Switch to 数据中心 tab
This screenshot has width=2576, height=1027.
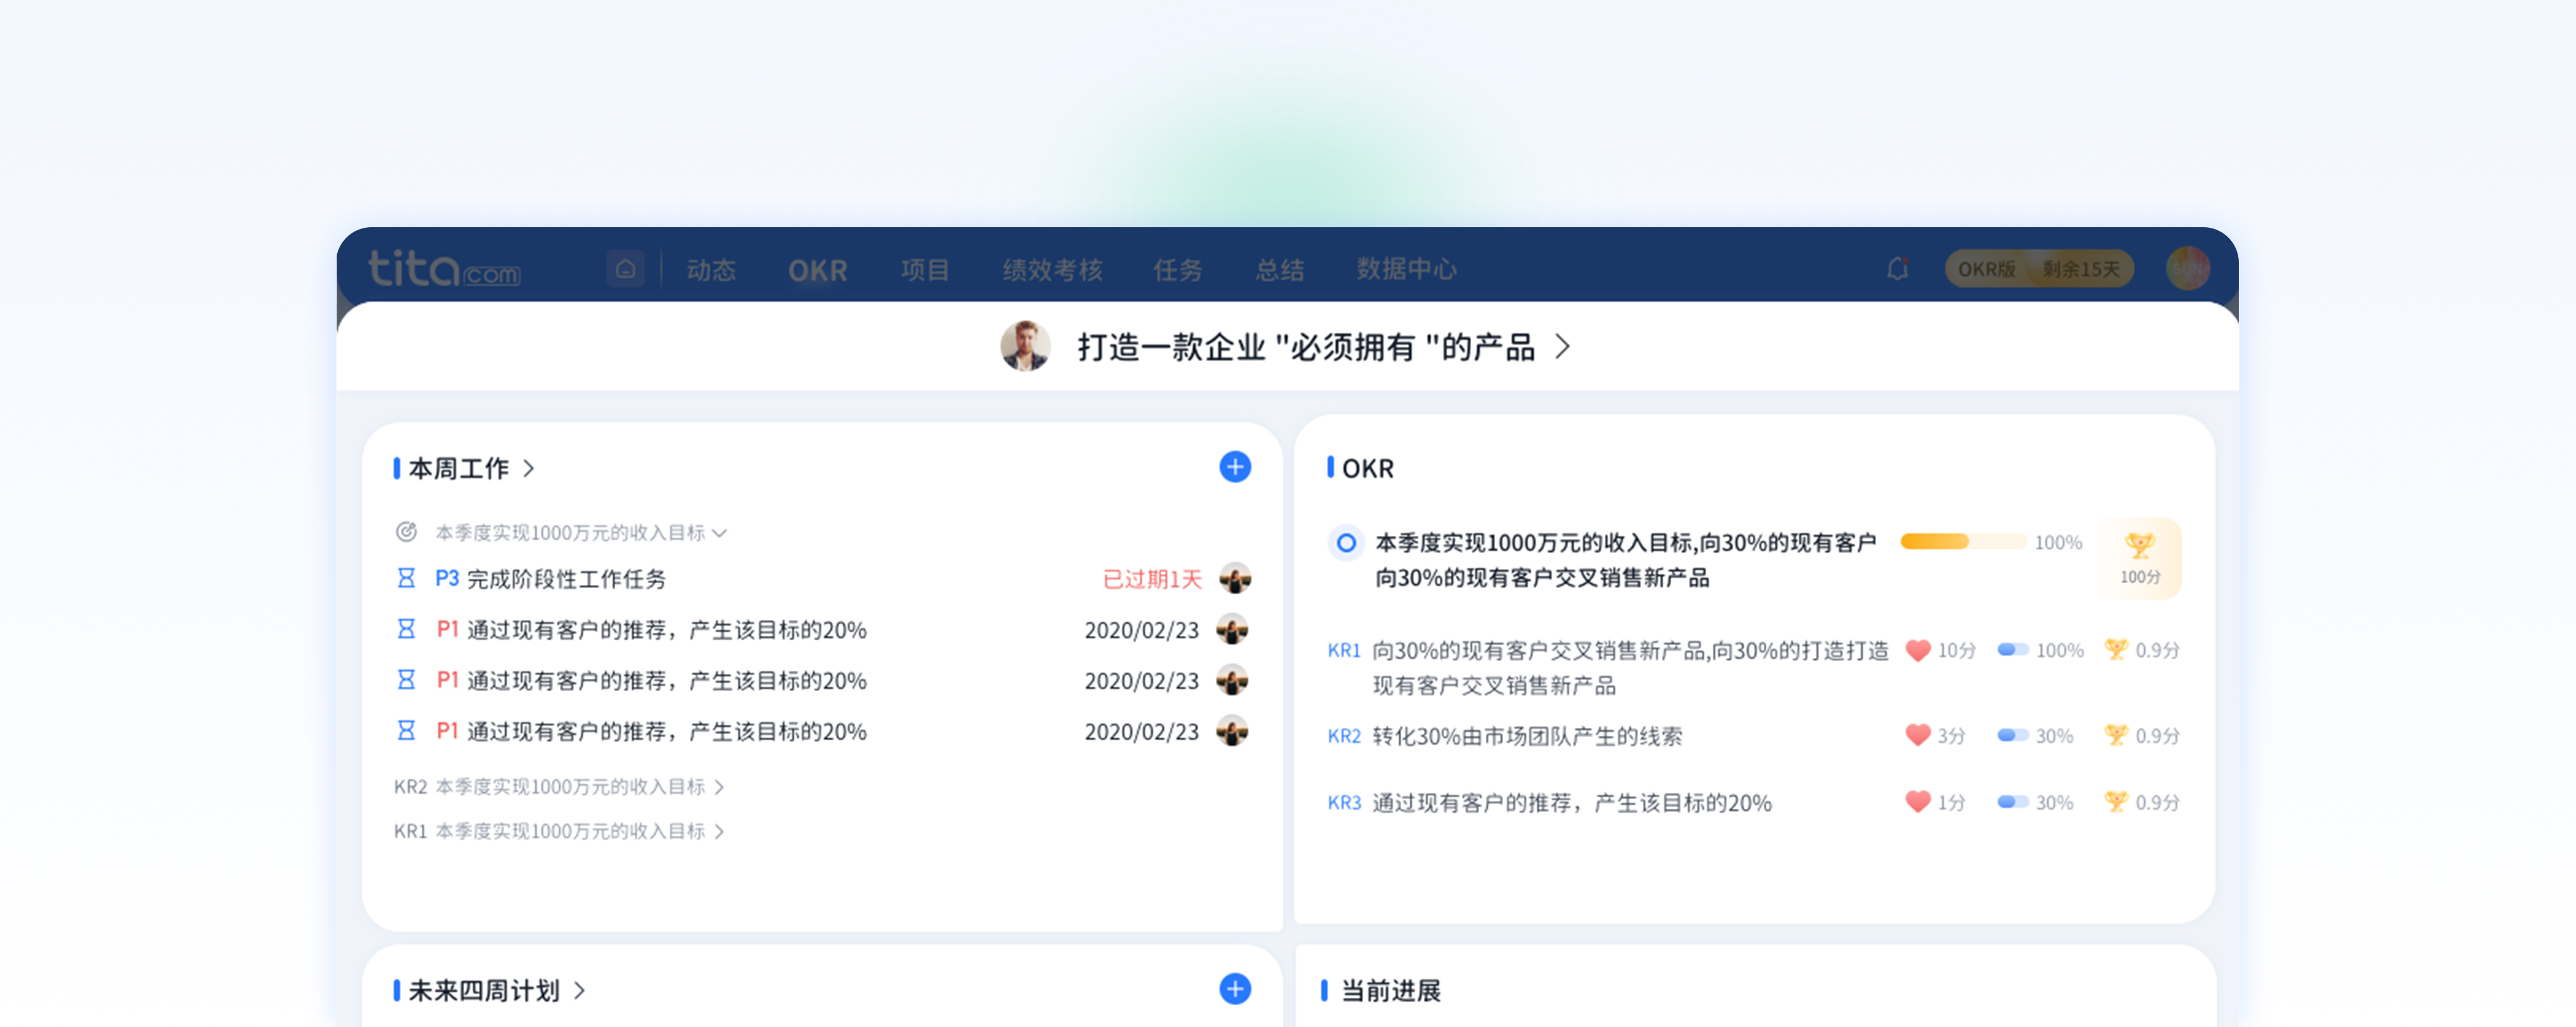[x=1406, y=270]
